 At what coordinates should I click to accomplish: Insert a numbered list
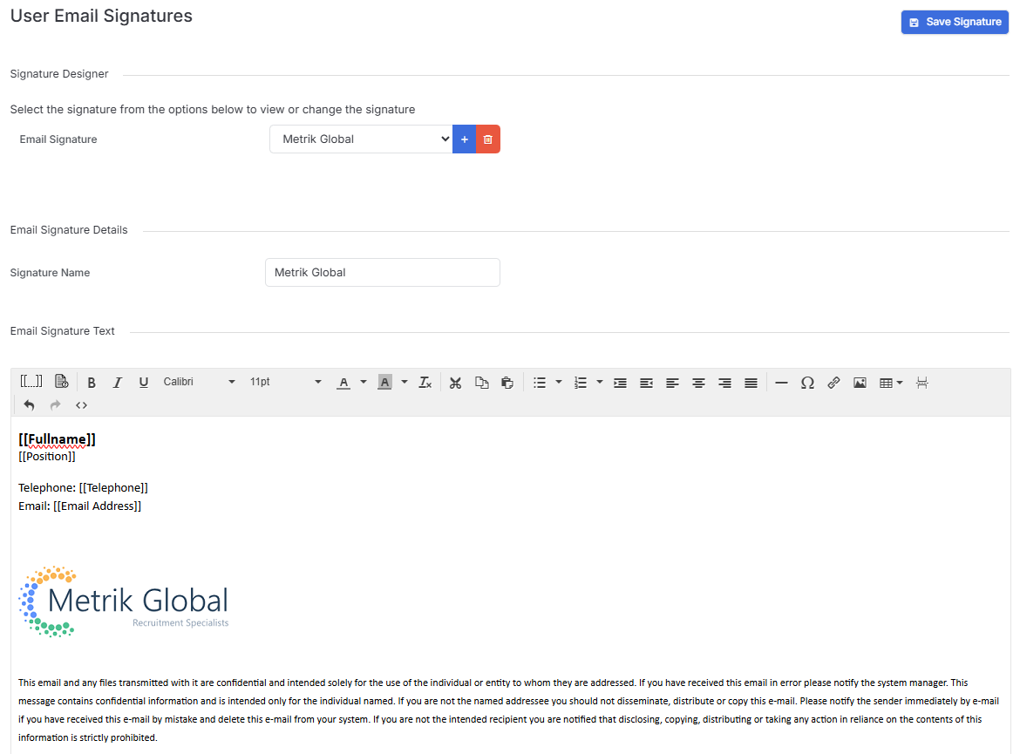pos(581,383)
